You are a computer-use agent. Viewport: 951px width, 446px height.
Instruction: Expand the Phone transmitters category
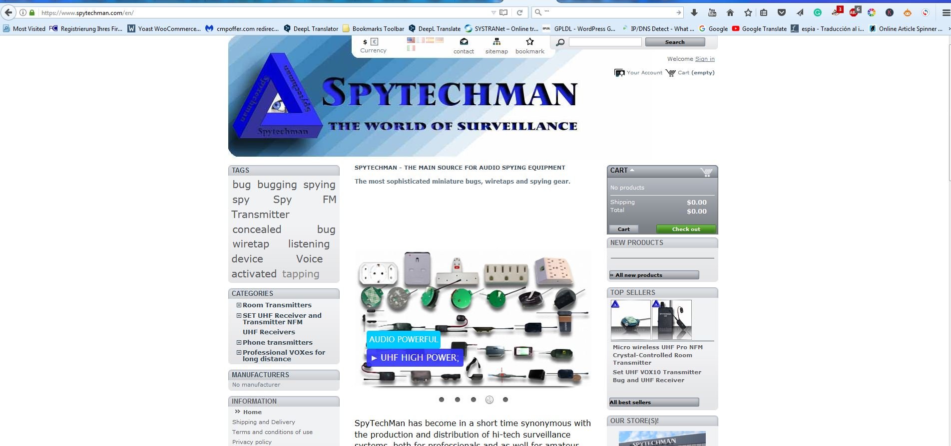tap(239, 342)
